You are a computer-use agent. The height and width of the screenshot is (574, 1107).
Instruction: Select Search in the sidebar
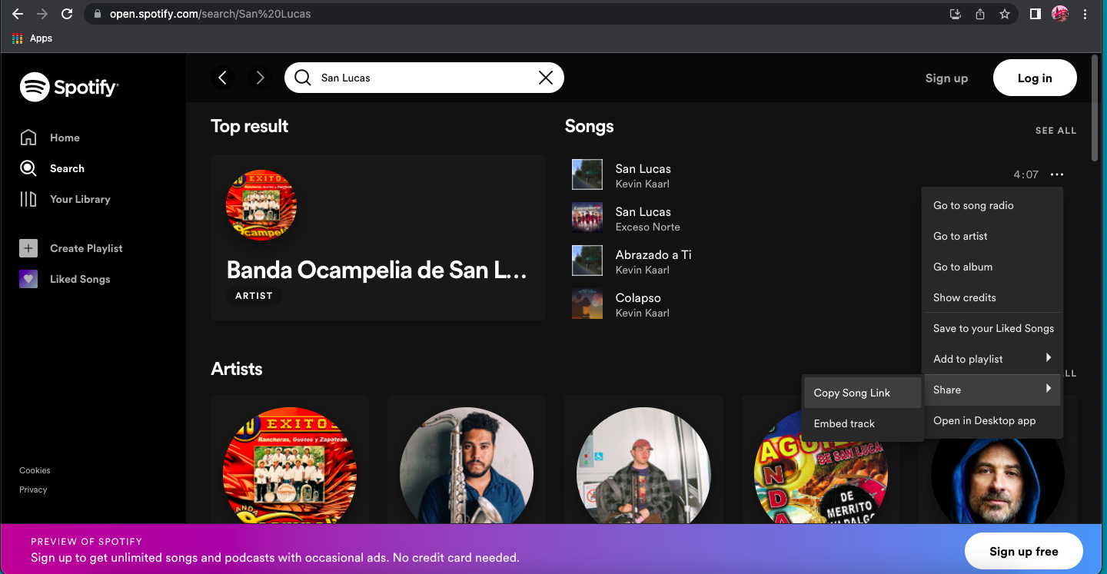(x=52, y=168)
